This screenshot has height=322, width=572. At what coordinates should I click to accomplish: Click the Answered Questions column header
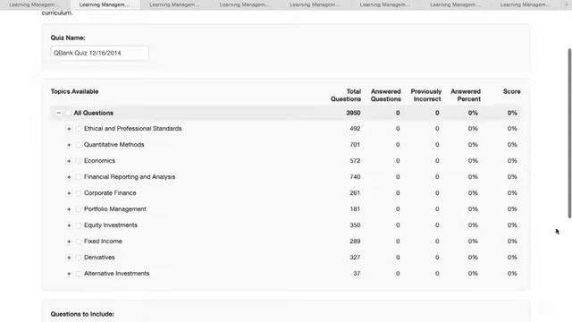pyautogui.click(x=385, y=96)
